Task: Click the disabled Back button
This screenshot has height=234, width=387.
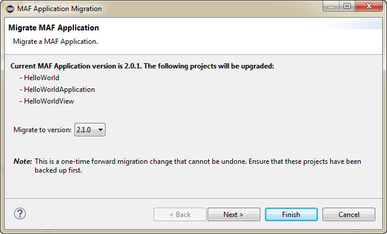Action: click(x=180, y=214)
